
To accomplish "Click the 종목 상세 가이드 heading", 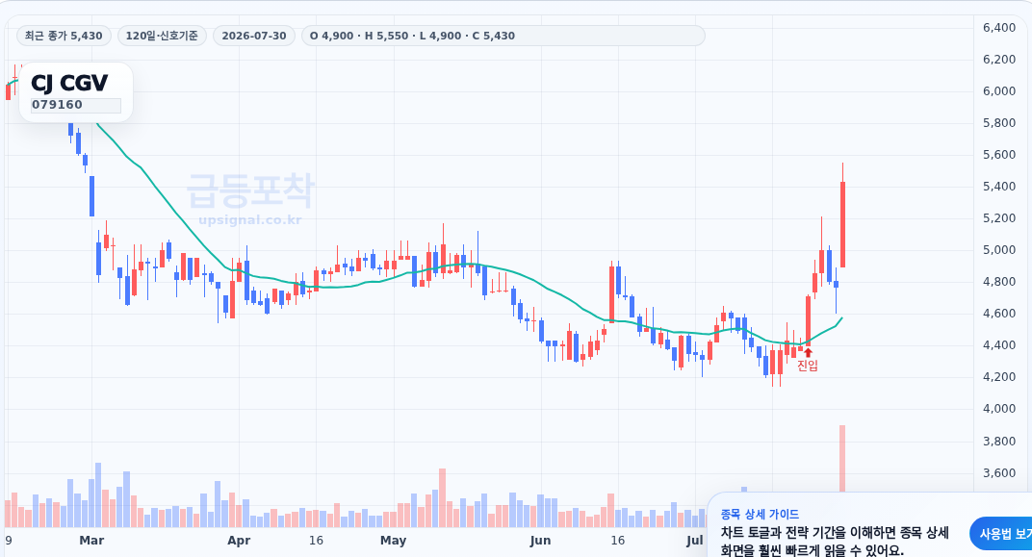I will tap(760, 514).
